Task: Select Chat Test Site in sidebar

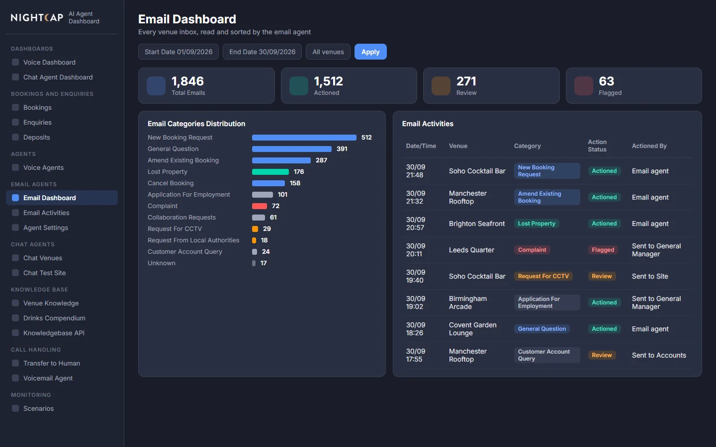Action: pos(62,273)
